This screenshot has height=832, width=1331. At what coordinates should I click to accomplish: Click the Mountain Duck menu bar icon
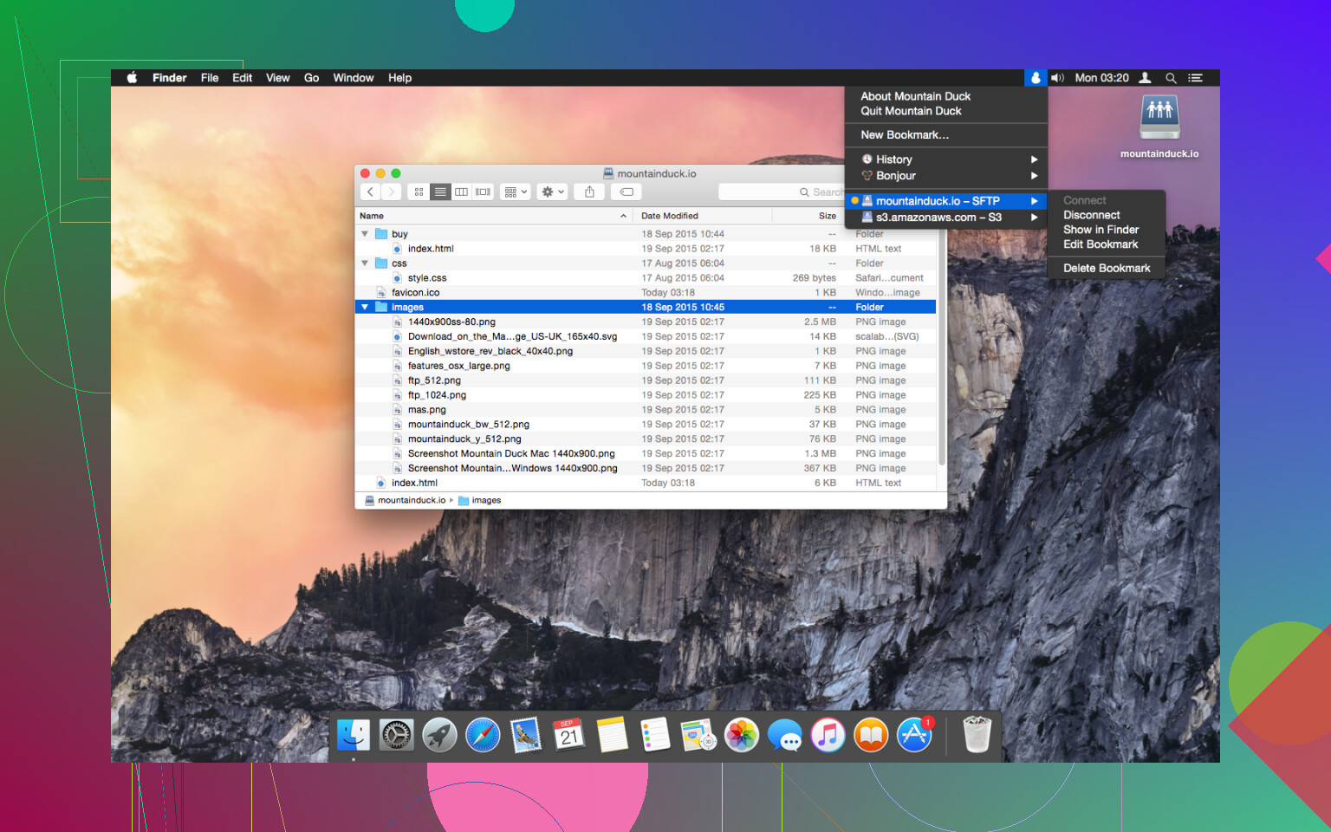1035,78
